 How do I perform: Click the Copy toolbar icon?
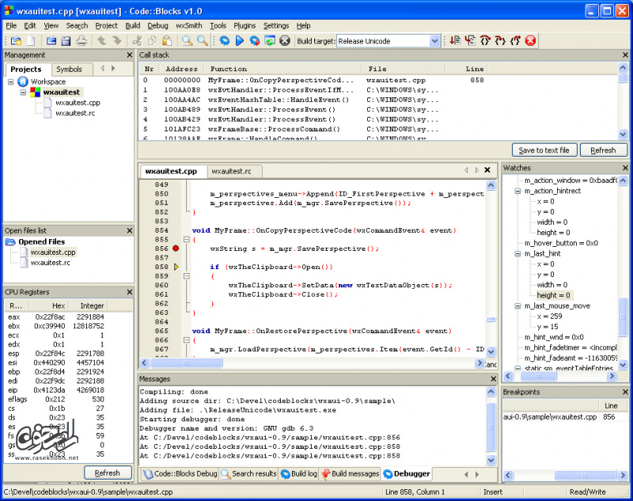pos(152,41)
